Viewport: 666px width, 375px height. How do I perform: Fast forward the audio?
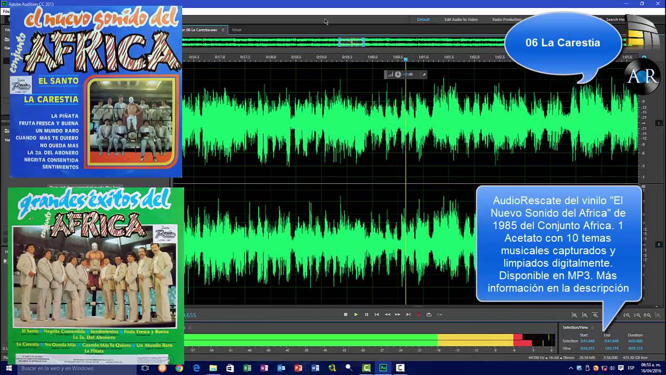398,315
